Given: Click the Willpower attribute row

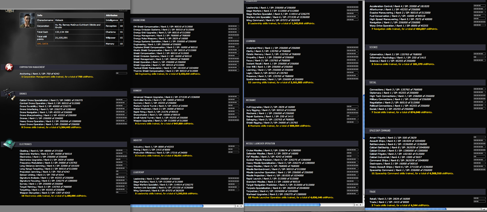Looking at the screenshot, I should (114, 38).
